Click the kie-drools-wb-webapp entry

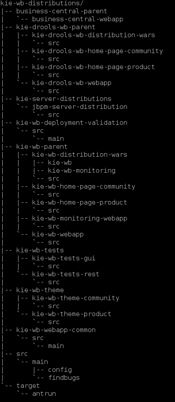tap(72, 83)
